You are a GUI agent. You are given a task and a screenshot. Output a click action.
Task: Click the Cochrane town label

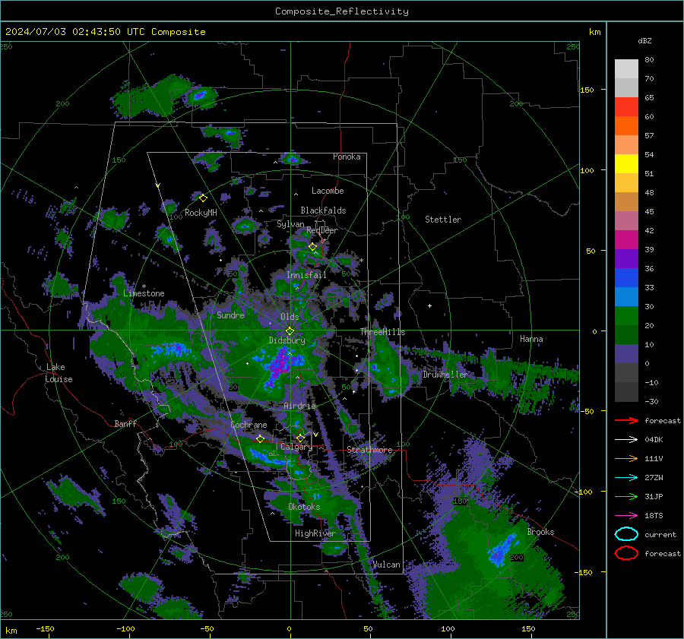(249, 425)
